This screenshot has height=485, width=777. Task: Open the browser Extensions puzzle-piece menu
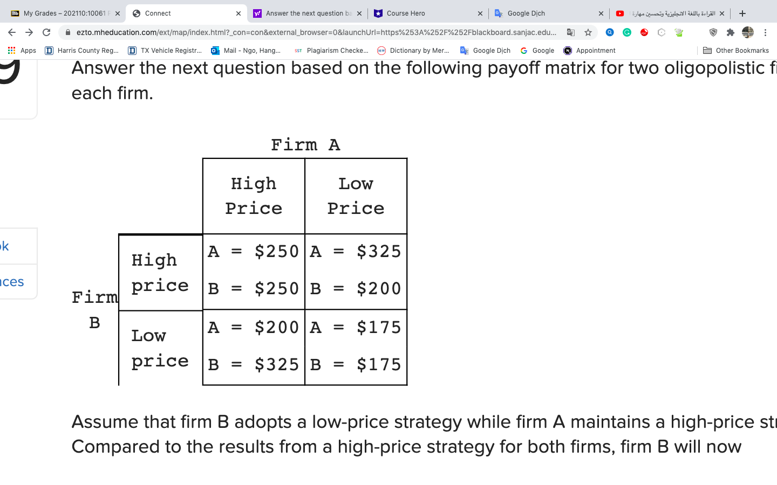731,32
